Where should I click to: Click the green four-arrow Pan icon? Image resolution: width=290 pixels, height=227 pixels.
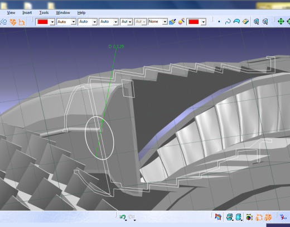[x=281, y=21]
